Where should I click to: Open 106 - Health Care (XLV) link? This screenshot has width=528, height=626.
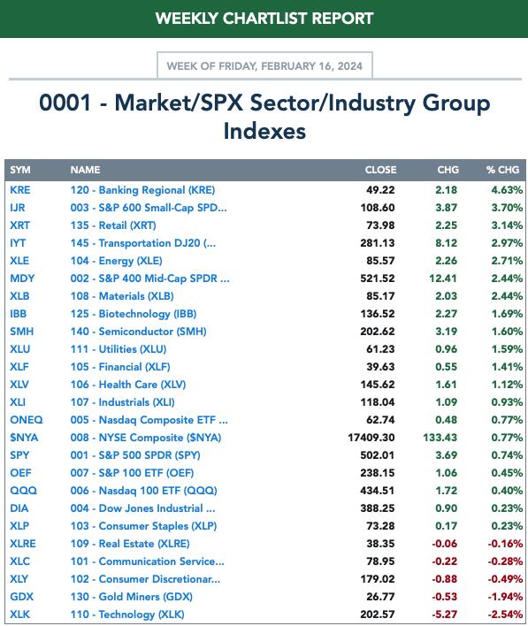pos(128,385)
